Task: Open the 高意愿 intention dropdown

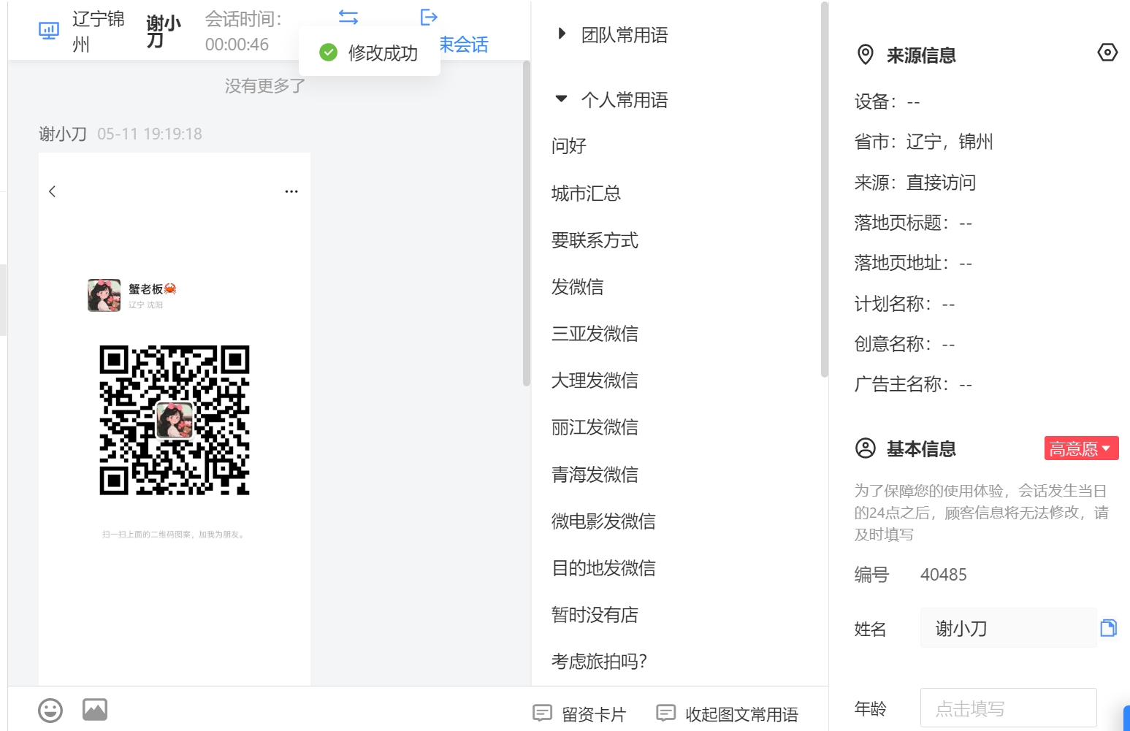Action: 1081,448
